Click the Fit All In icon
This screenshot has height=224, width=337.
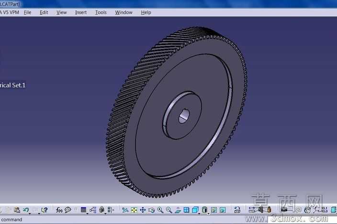[134, 210]
